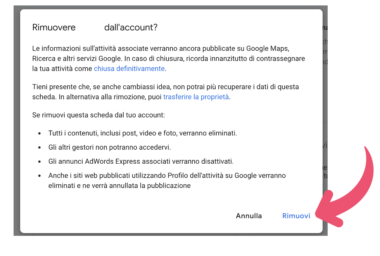Click bullet 'Gli altri gestori non potranno accedervi.'
Viewport: 380px width, 256px height.
[109, 147]
